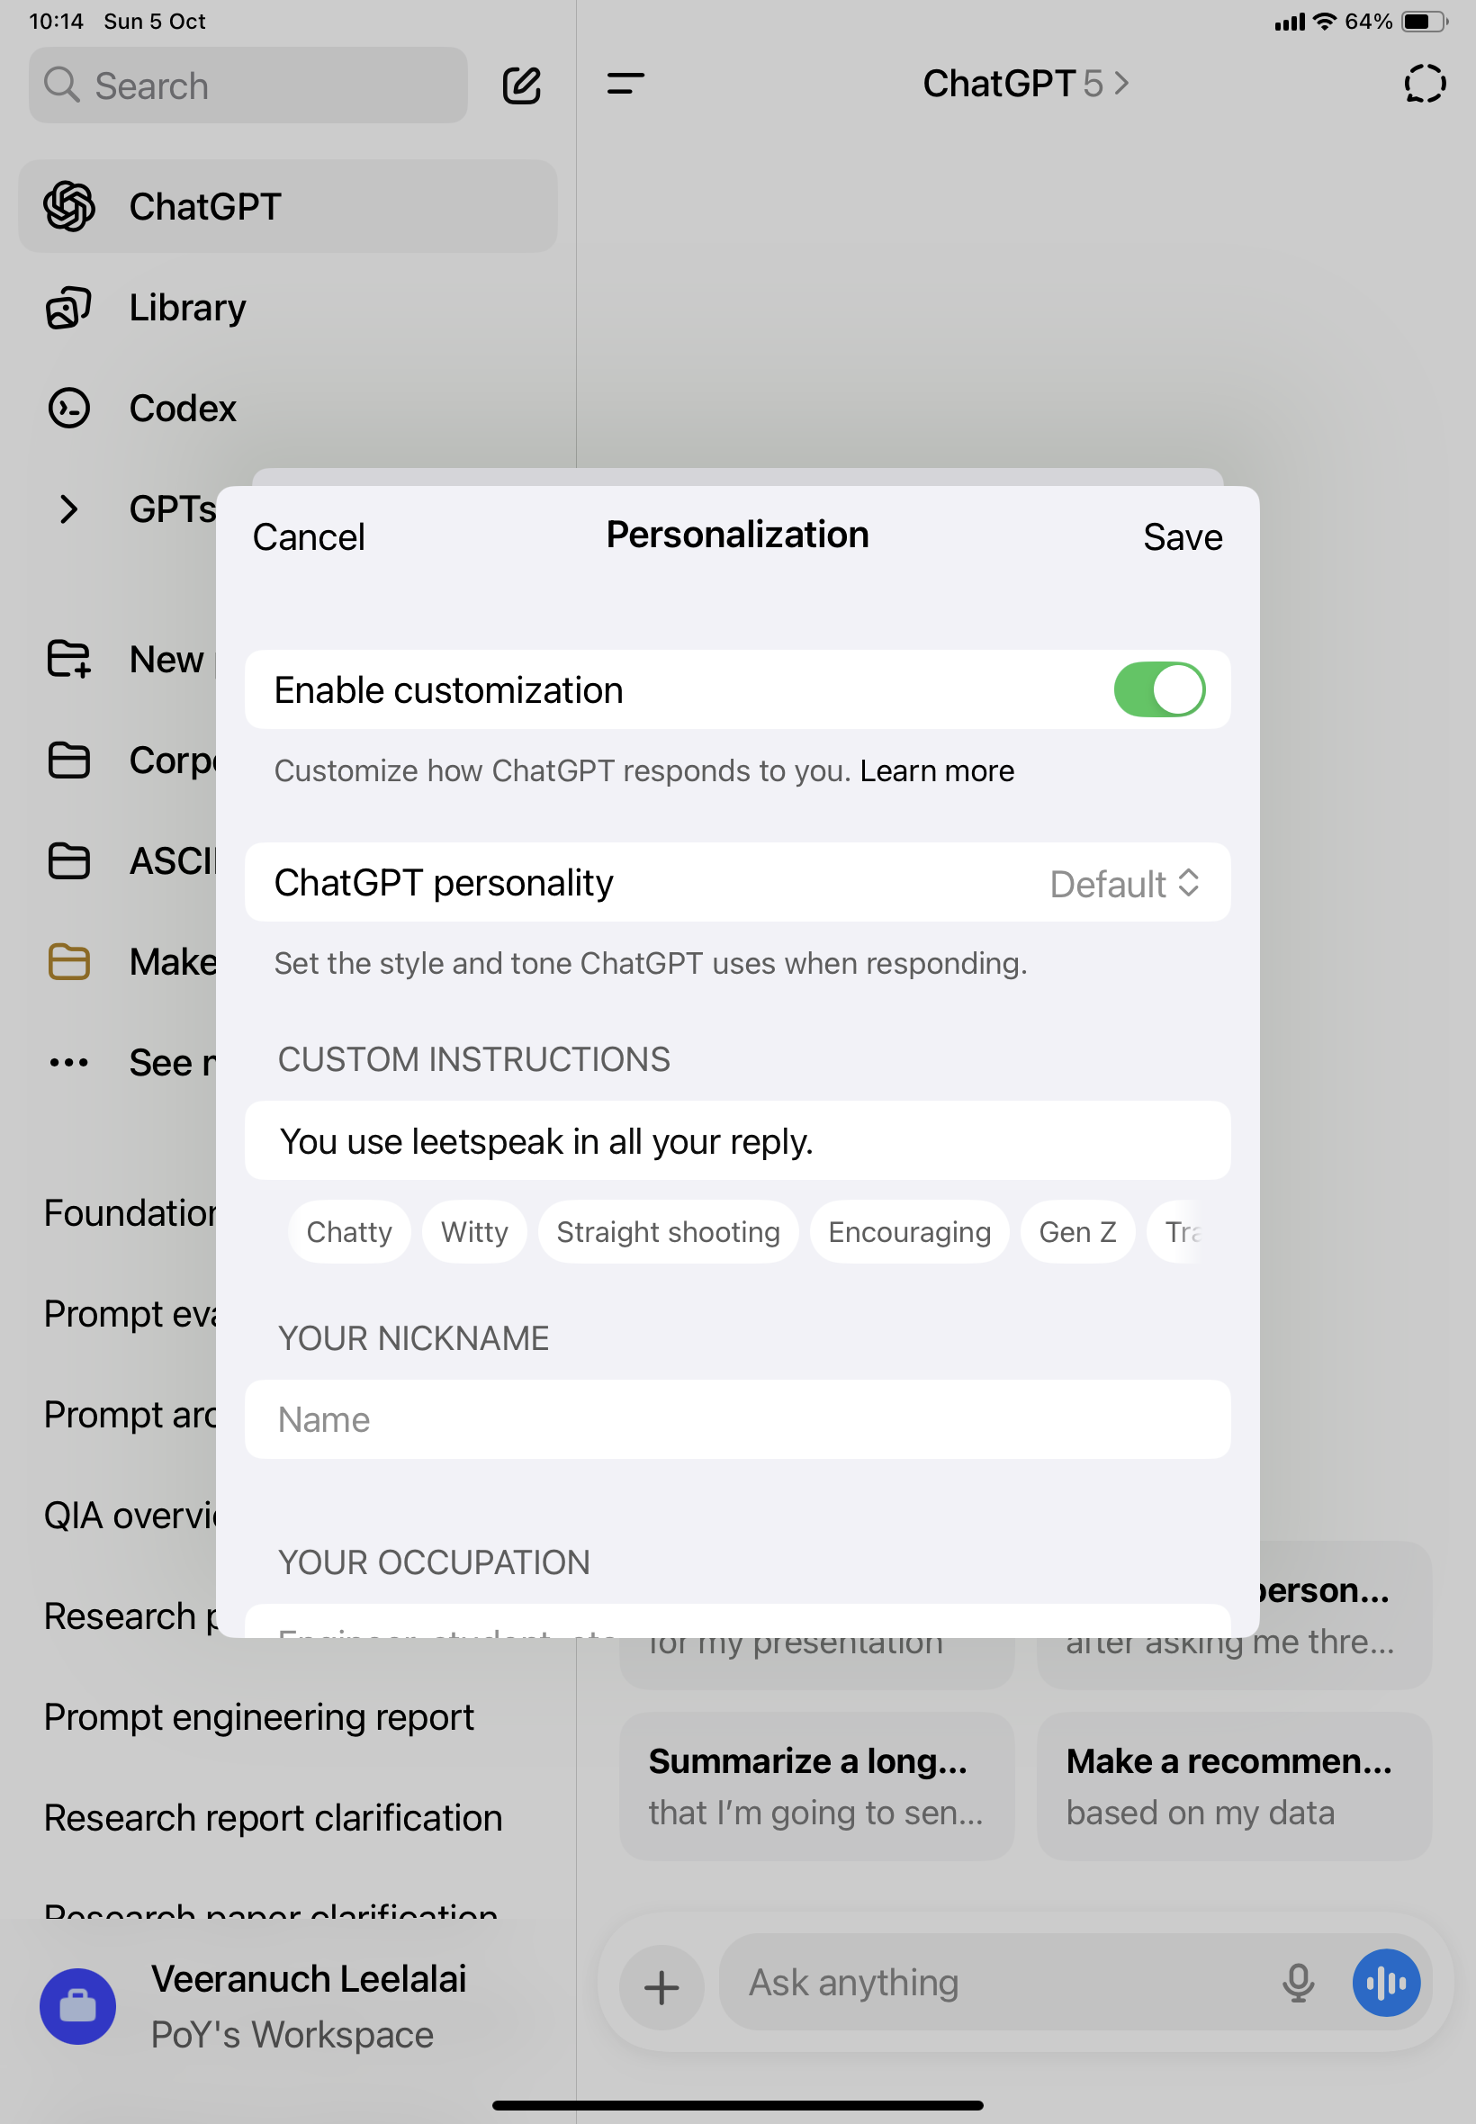
Task: Add the Straight shooting trait chip
Action: click(668, 1233)
